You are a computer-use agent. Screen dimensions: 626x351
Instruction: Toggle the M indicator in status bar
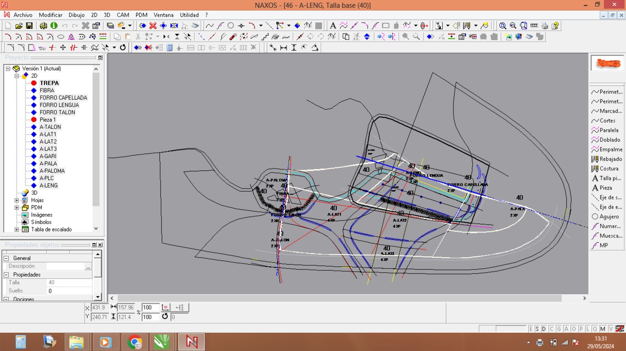[603, 329]
